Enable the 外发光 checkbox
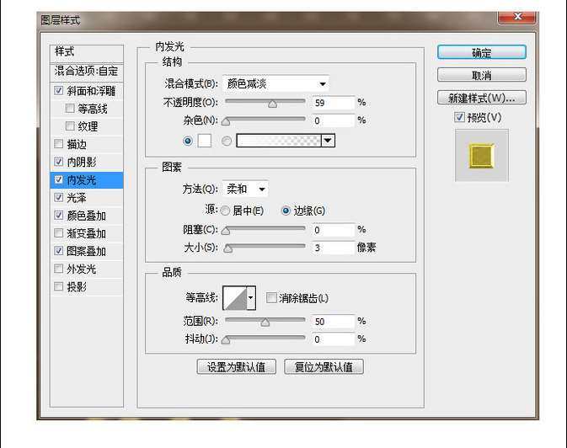This screenshot has height=448, width=567. (x=59, y=269)
